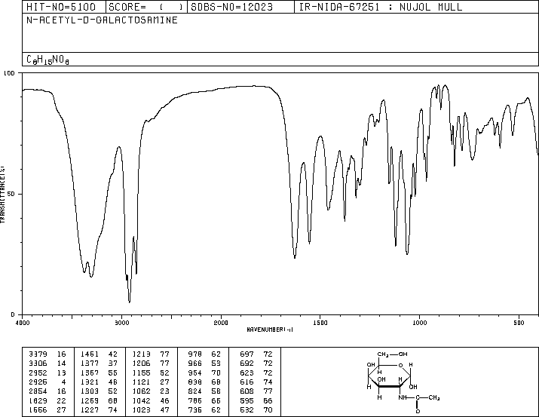Viewport: 539px width, 417px height.
Task: Click transmittance 4 beside peak 2926
Action: click(x=63, y=382)
